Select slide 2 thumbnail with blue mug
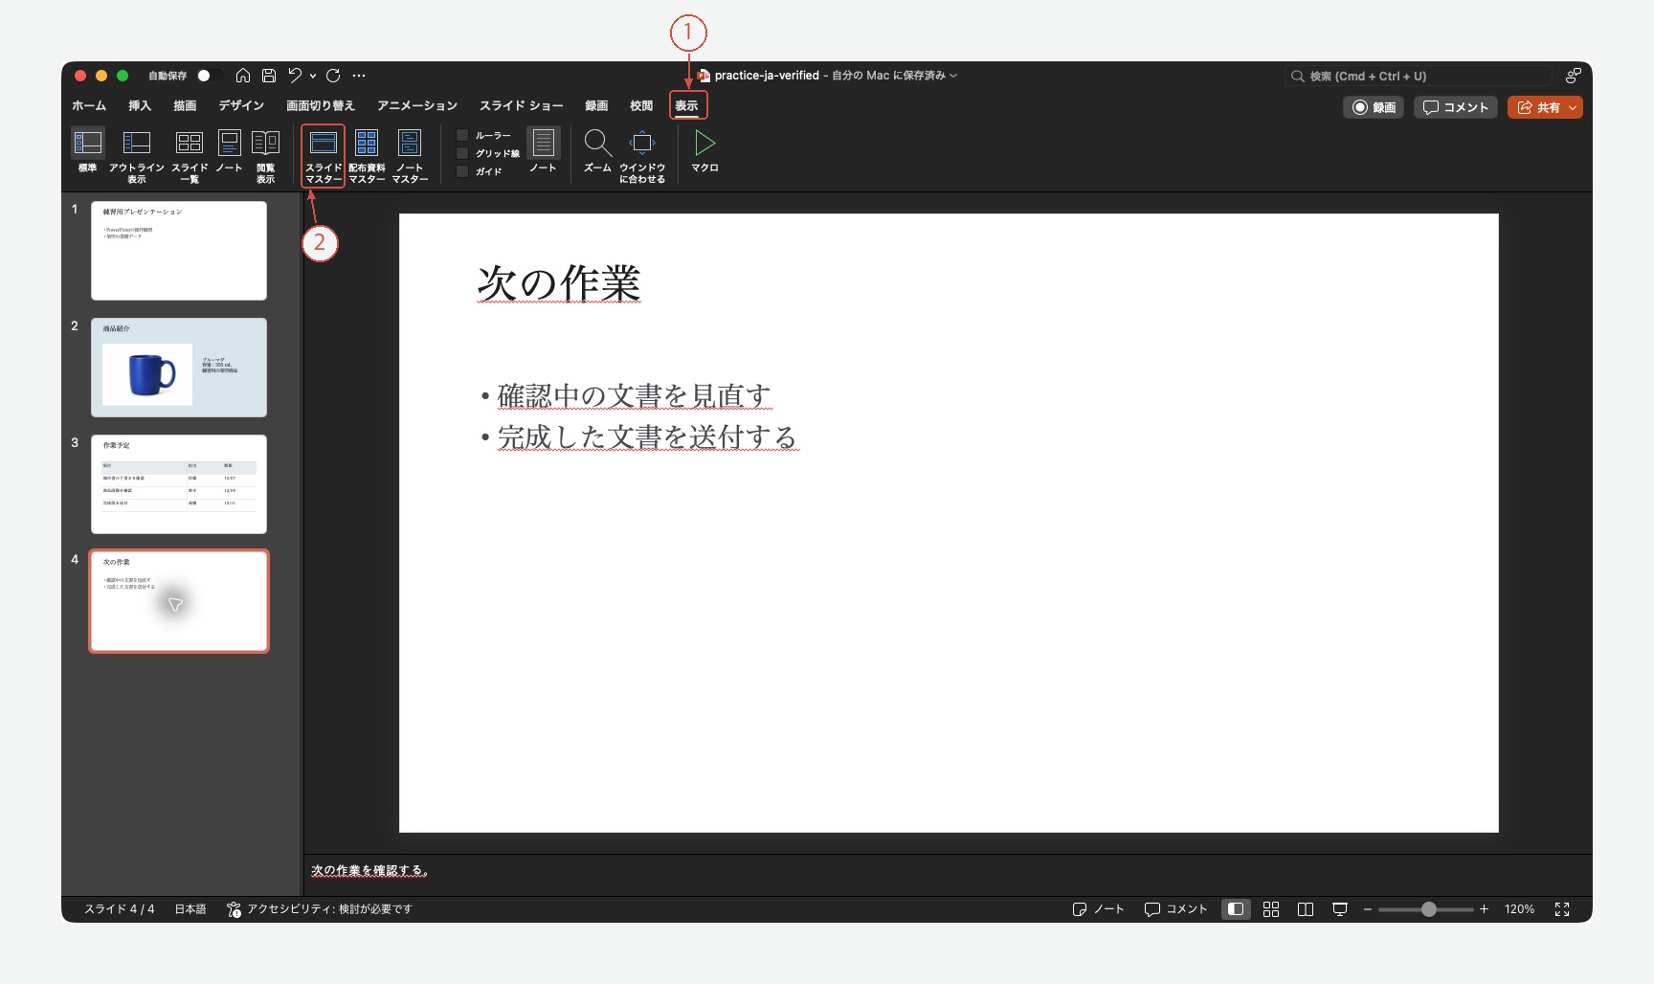This screenshot has height=984, width=1654. [x=179, y=368]
